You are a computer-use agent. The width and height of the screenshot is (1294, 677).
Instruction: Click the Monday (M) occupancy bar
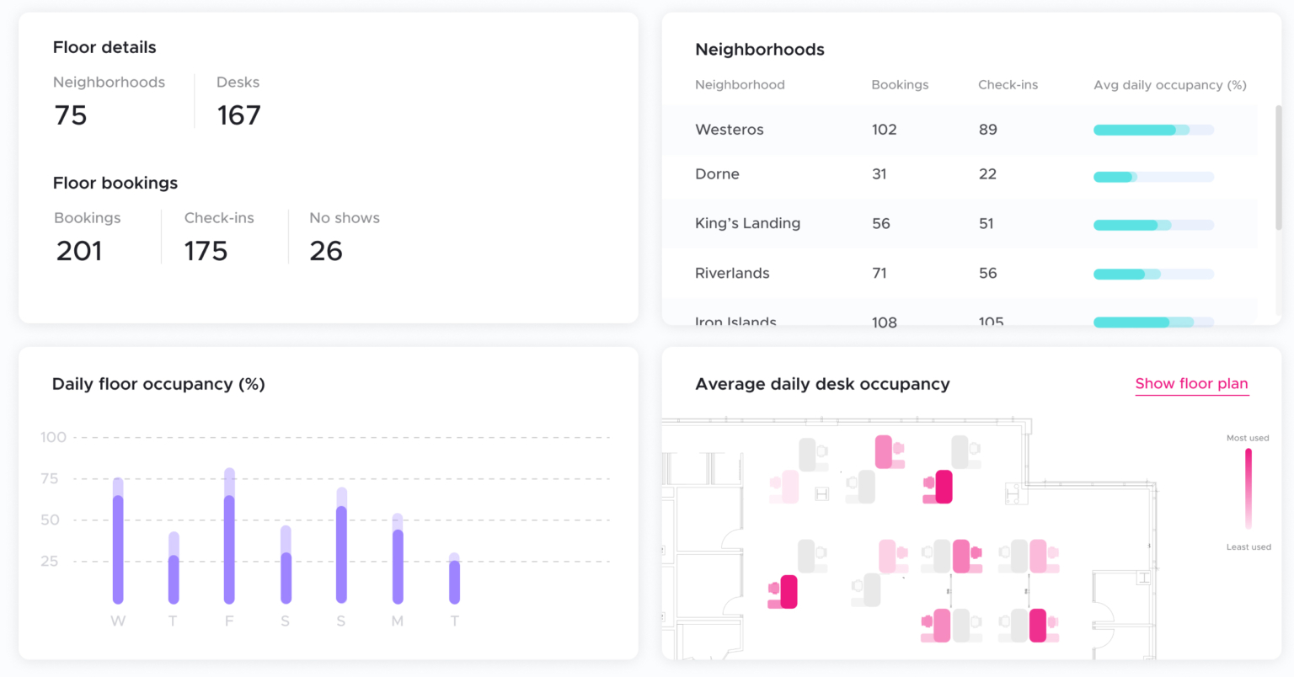coord(398,558)
